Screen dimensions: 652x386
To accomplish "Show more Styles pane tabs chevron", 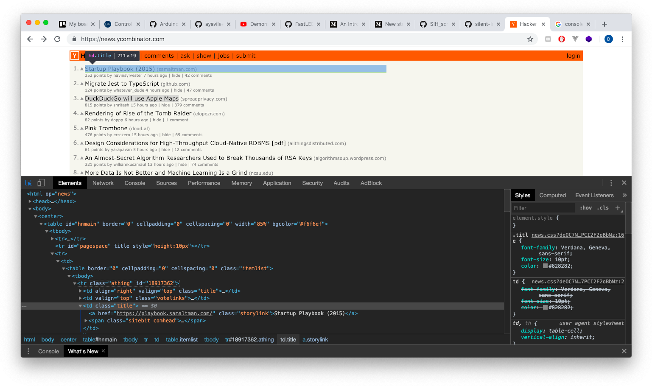I will (x=624, y=195).
